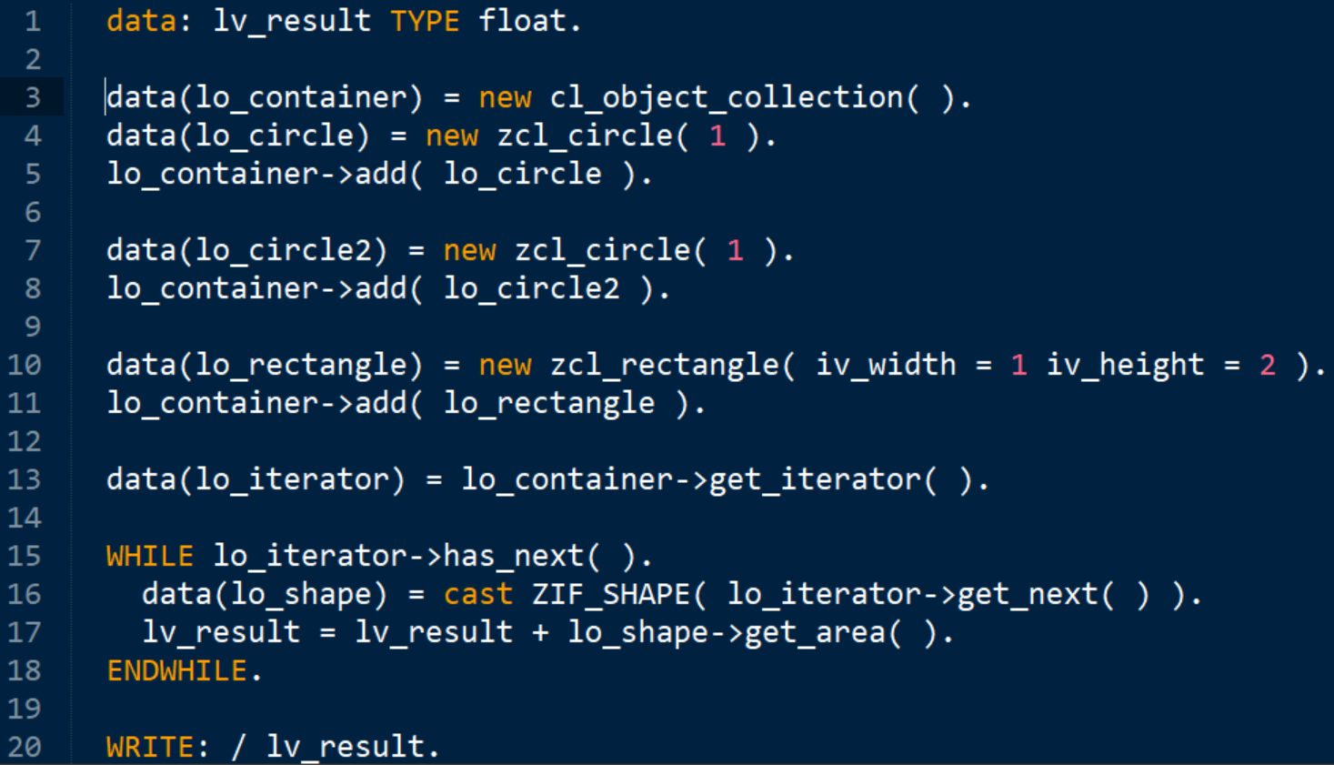Click line number 10 in the gutter
The image size is (1334, 765).
coord(25,365)
